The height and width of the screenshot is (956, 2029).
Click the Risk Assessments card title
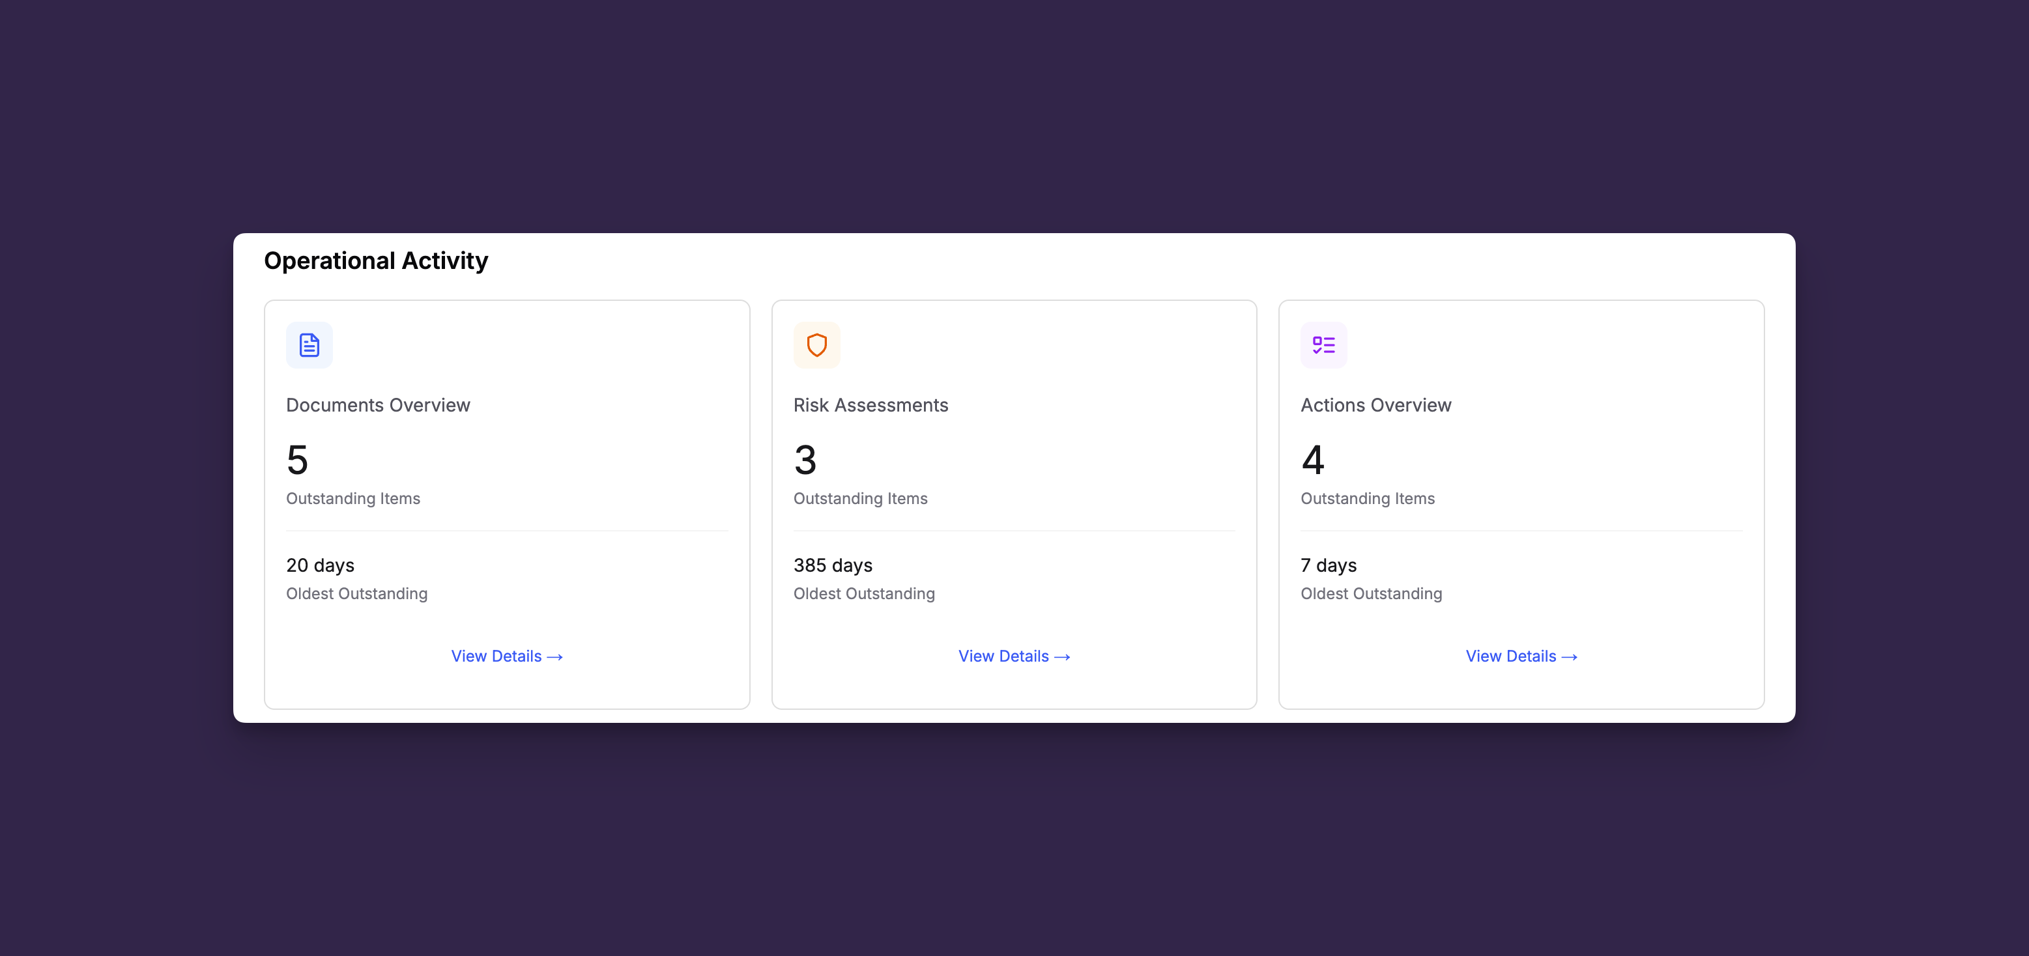(871, 405)
